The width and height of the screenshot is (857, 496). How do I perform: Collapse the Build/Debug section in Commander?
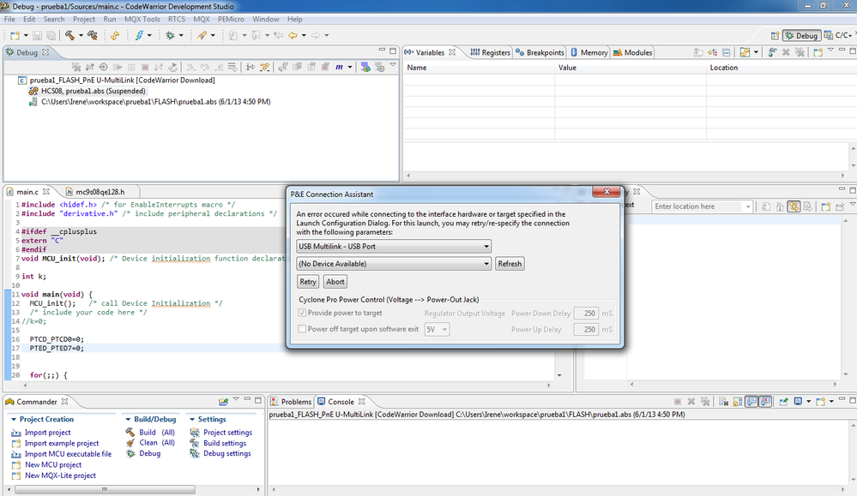[128, 419]
